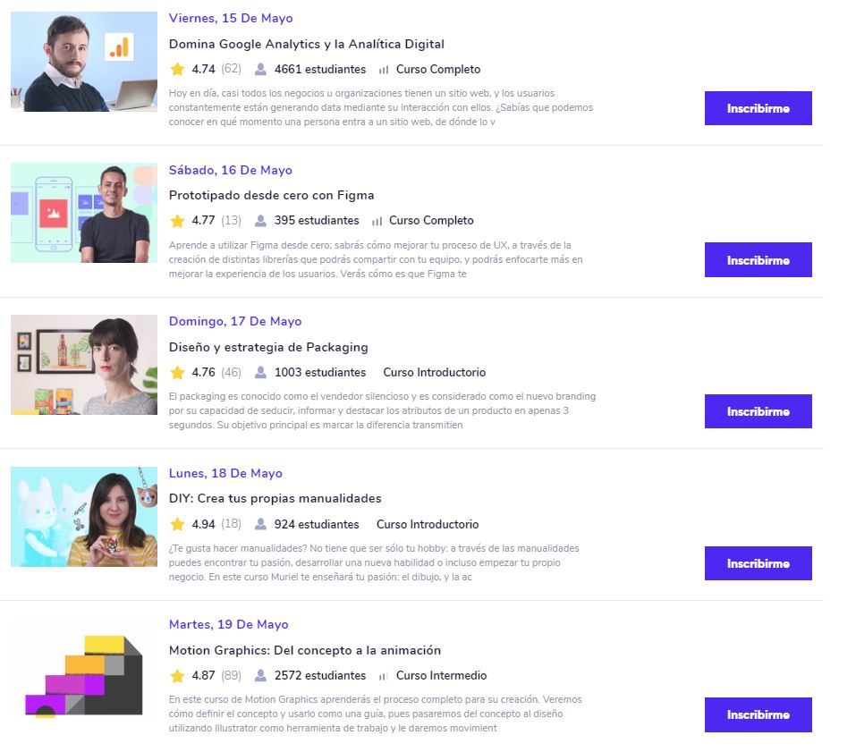Open the Motion Graphics course title link
Image resolution: width=856 pixels, height=752 pixels.
tap(305, 650)
